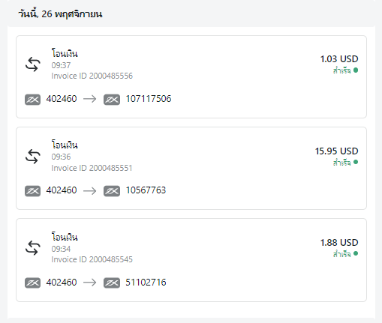Click destination account badge beside 107117506
Viewport: 382px width, 323px height.
point(112,100)
